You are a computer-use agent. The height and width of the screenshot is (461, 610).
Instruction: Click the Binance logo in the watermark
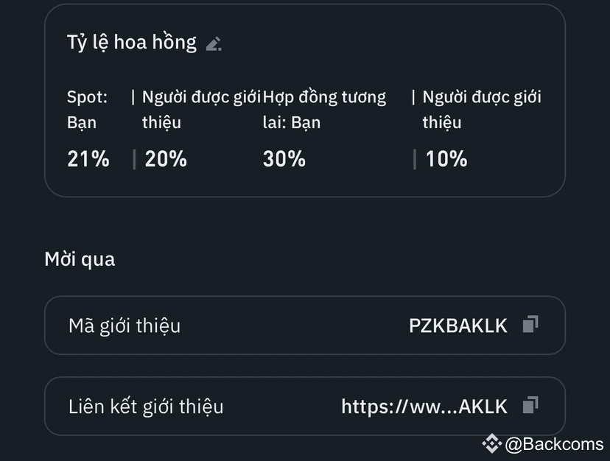[491, 443]
